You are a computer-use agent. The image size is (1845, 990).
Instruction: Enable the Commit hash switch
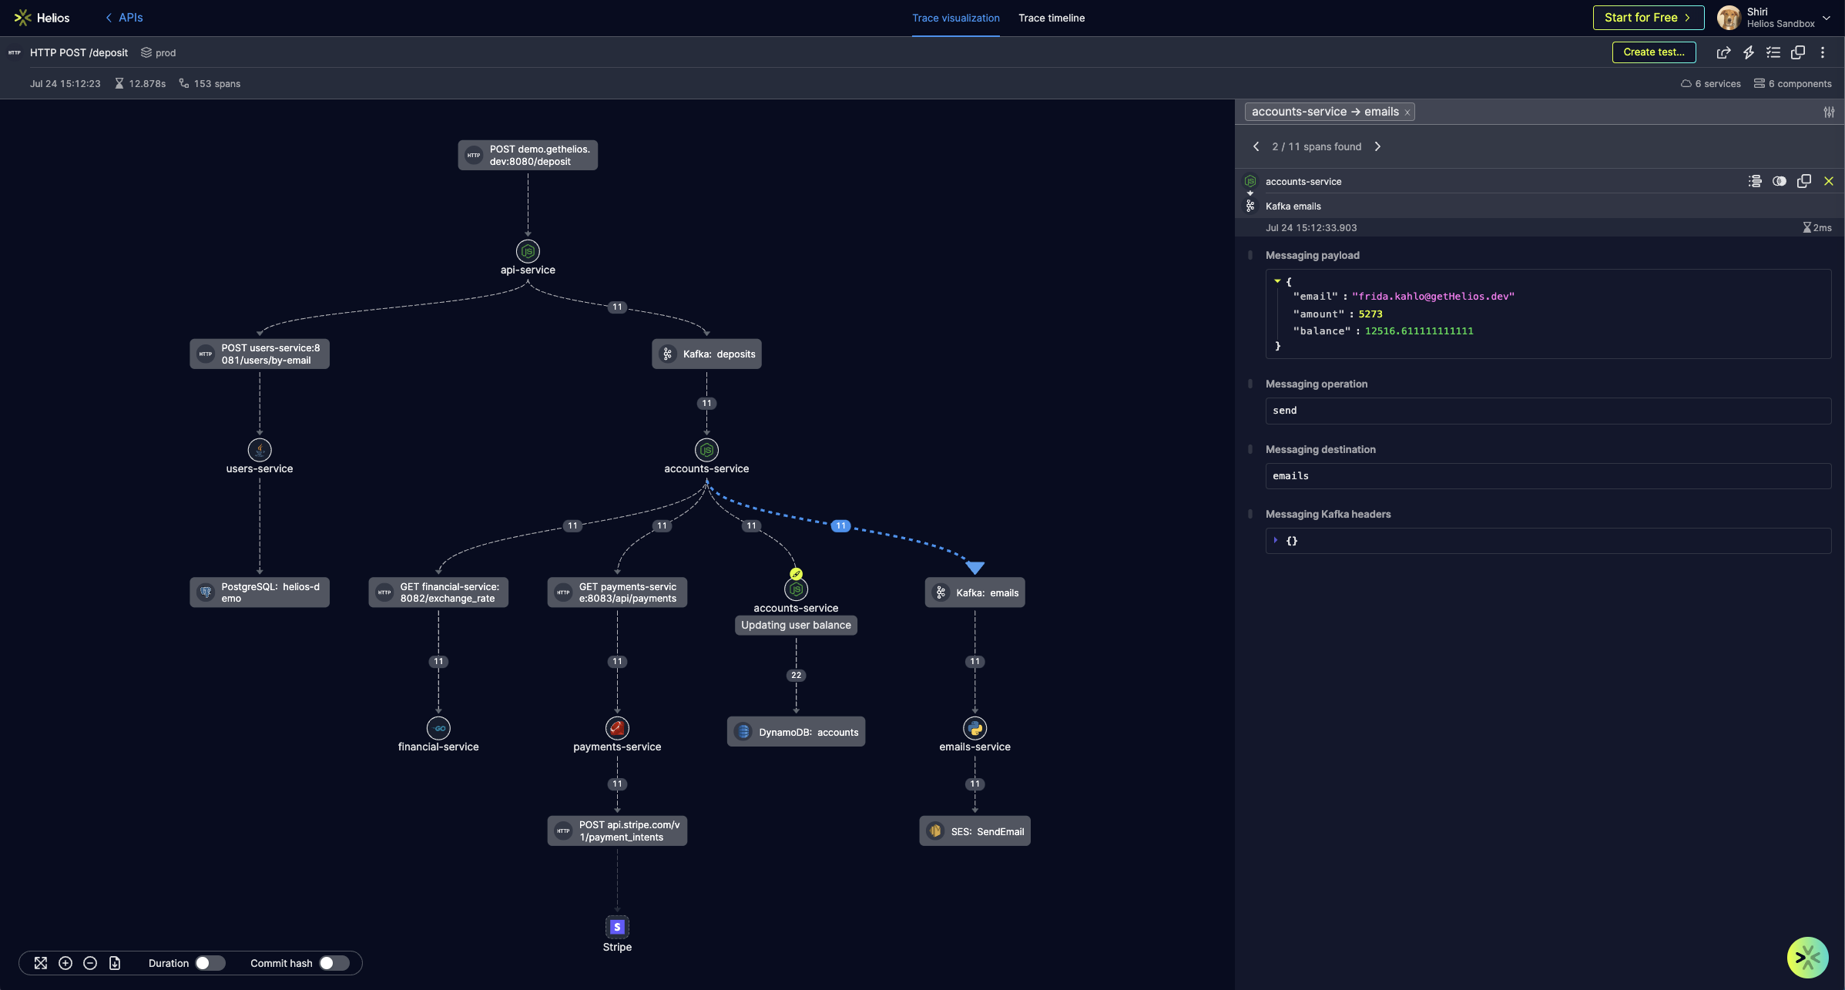334,963
